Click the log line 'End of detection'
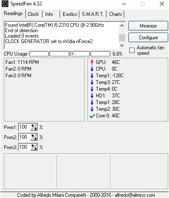 click(21, 30)
